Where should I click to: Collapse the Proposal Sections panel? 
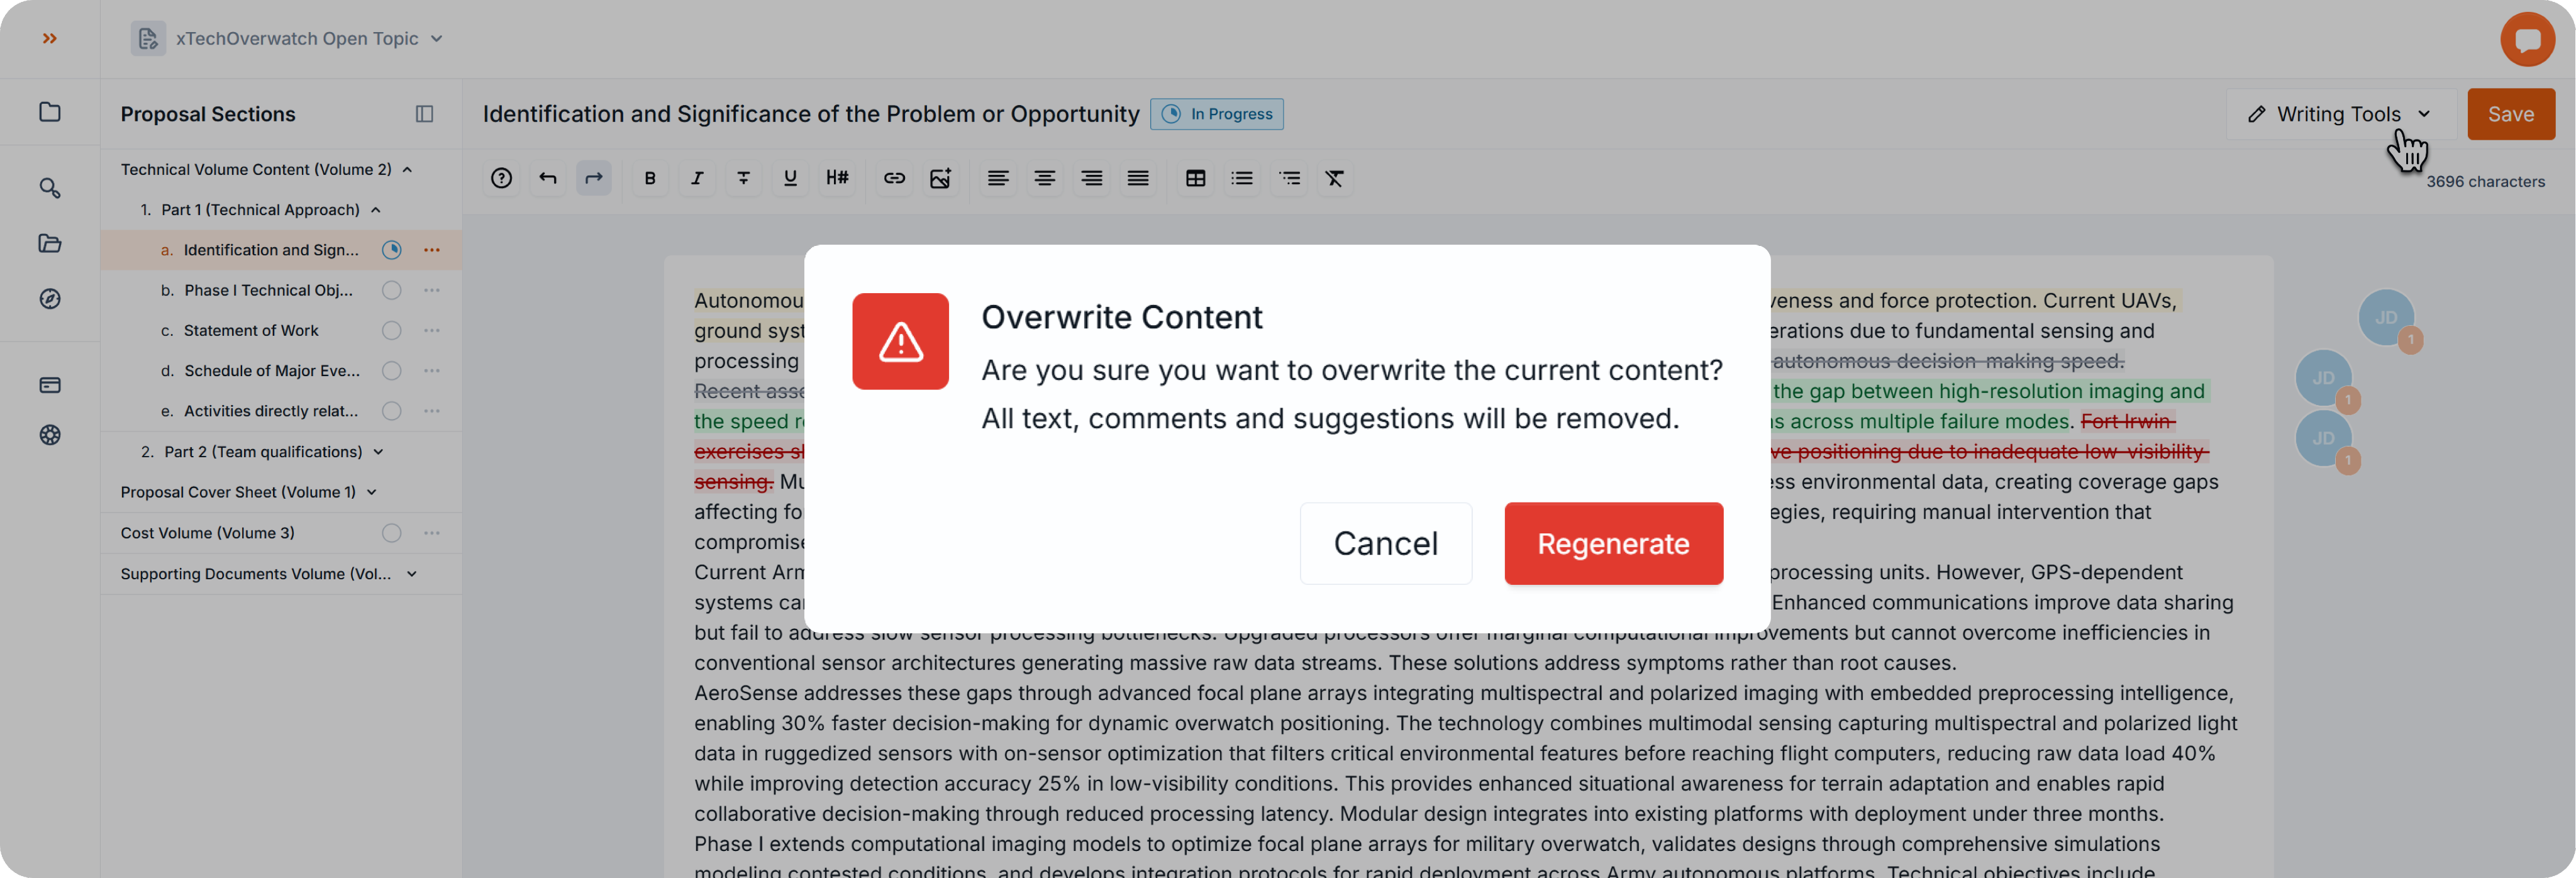point(424,114)
